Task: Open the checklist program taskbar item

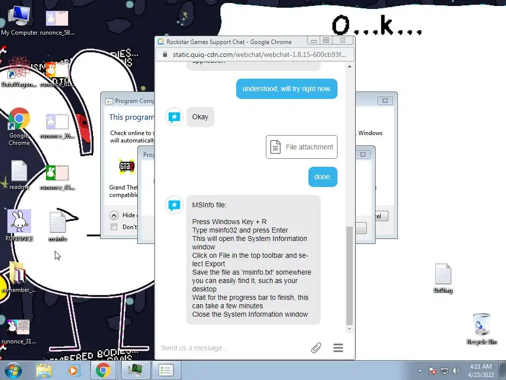Action: point(166,370)
